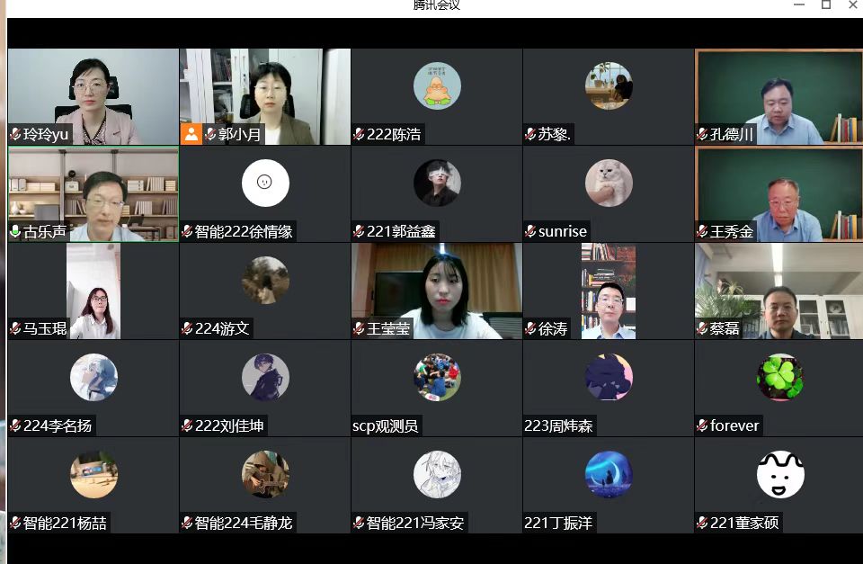This screenshot has height=564, width=863.
Task: Click 苏黎.'s profile avatar
Action: [609, 86]
